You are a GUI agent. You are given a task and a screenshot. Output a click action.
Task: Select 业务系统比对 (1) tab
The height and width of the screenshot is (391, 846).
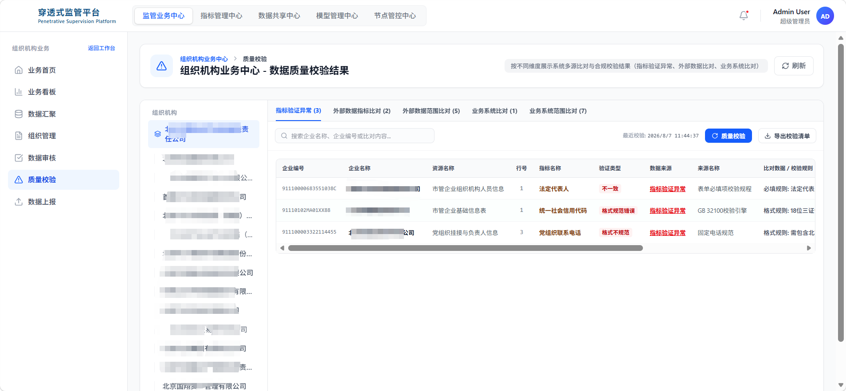[494, 111]
